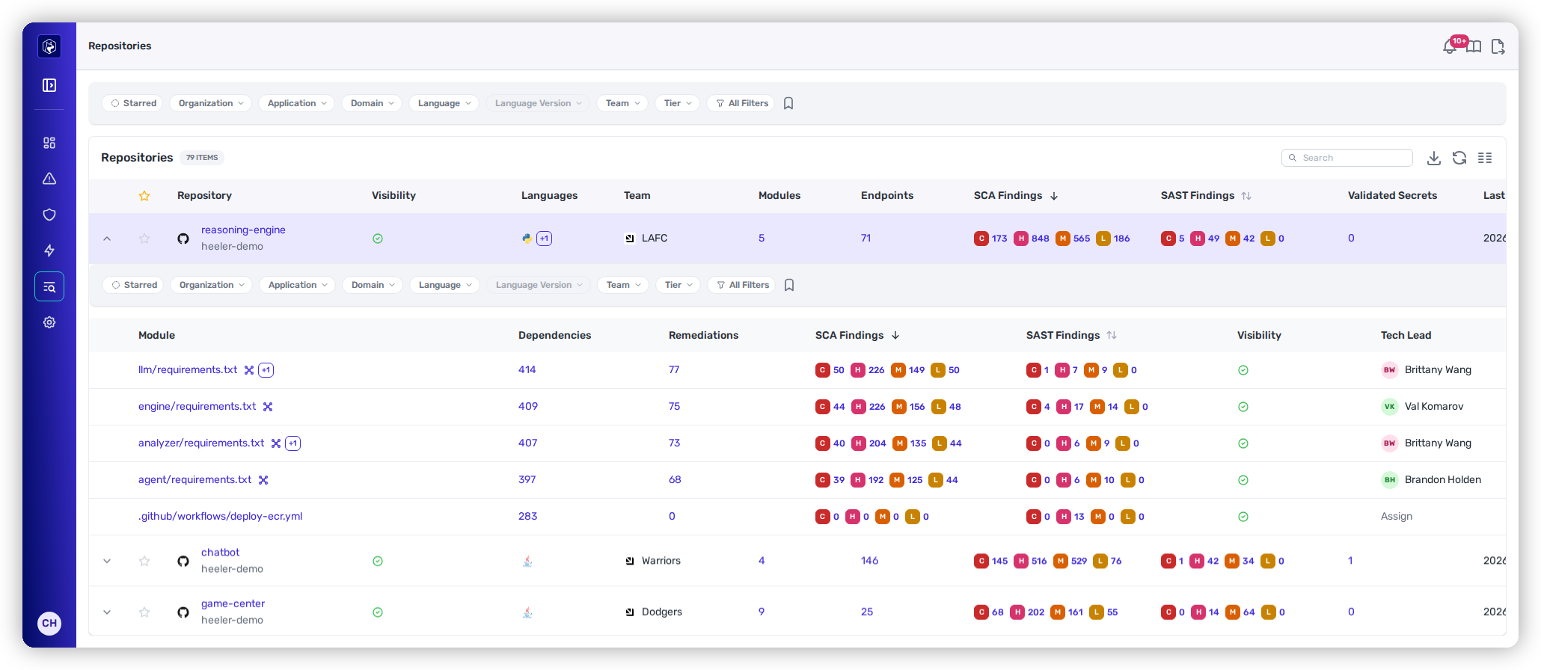Screen dimensions: 1541x670
Task: Click the critical 173 SCA badge
Action: click(x=990, y=239)
